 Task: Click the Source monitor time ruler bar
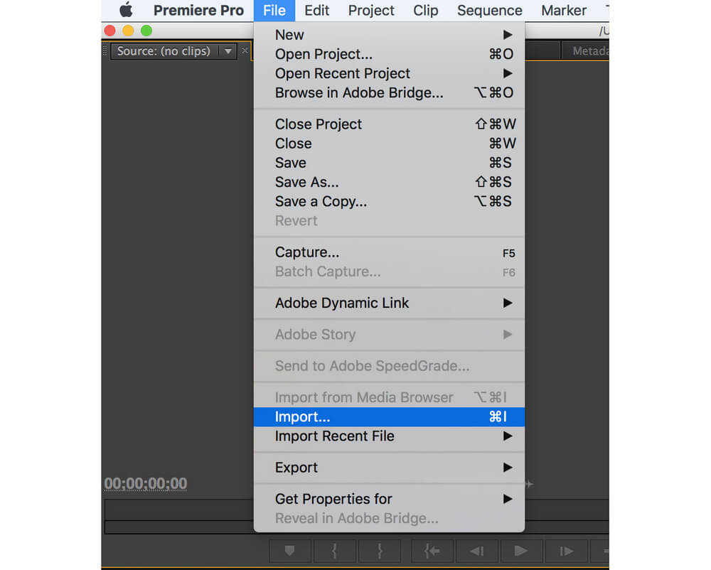(x=178, y=510)
